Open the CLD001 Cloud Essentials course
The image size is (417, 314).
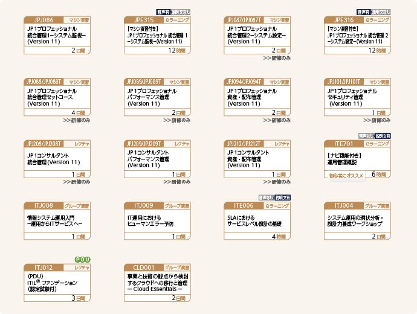click(157, 283)
